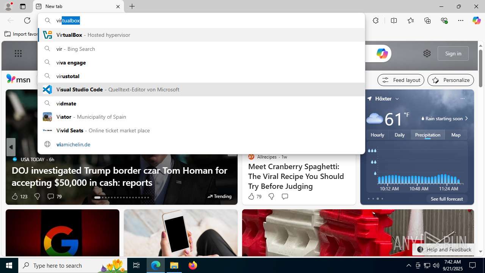Open File Explorer from taskbar

pos(174,265)
